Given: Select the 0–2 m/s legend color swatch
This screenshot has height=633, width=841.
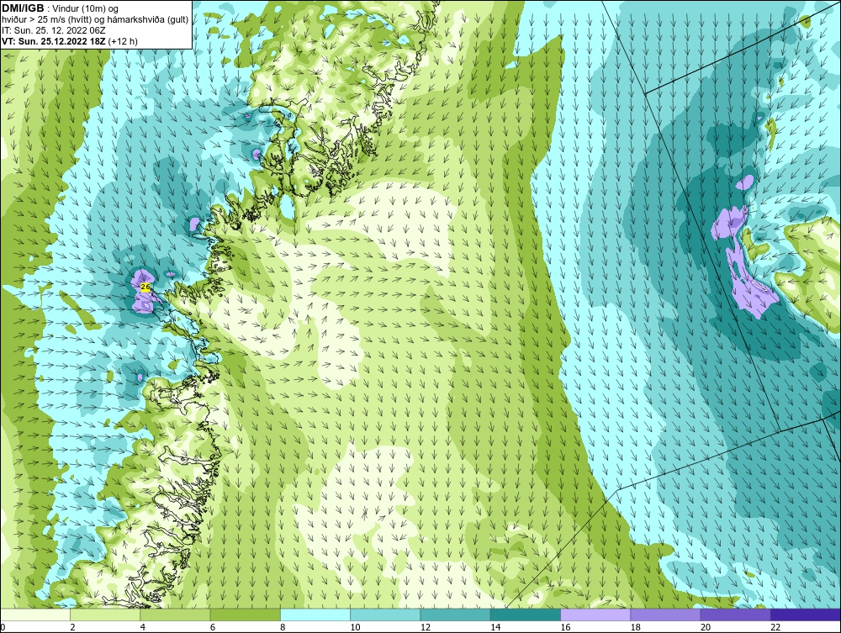Looking at the screenshot, I should point(34,615).
